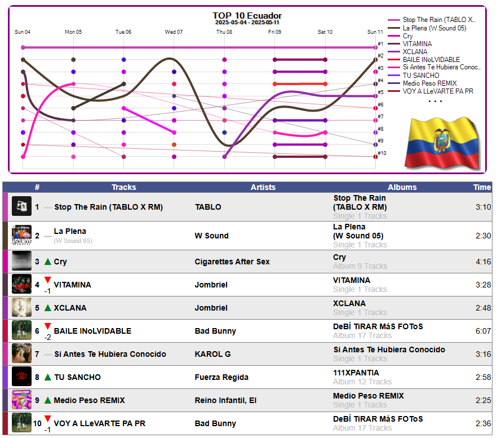Open artist Cigarettes After Sex
The height and width of the screenshot is (438, 497).
(232, 262)
